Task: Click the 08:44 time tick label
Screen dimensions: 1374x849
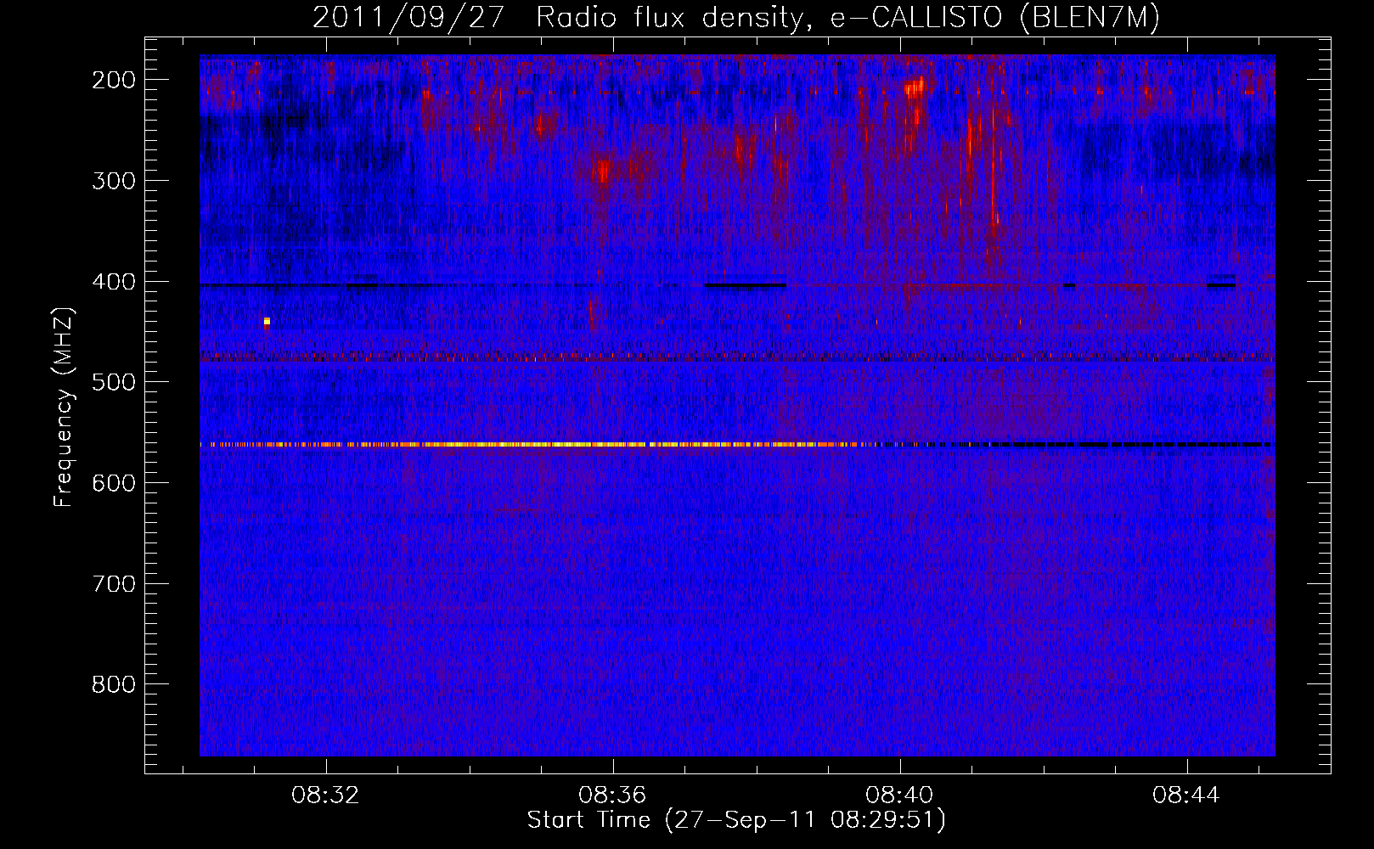Action: pyautogui.click(x=1186, y=796)
